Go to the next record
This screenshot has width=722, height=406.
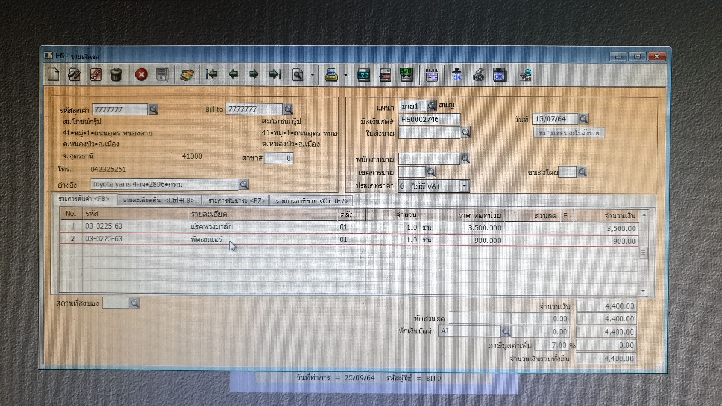coord(254,74)
